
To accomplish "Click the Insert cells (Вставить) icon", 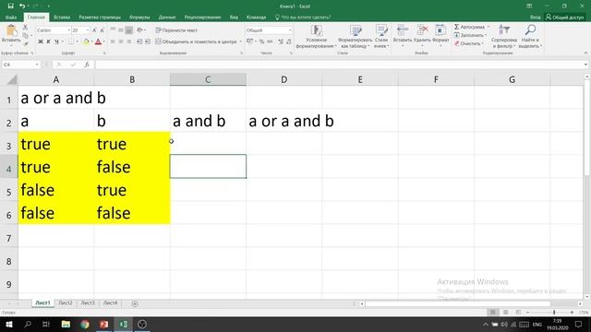I will tap(403, 30).
